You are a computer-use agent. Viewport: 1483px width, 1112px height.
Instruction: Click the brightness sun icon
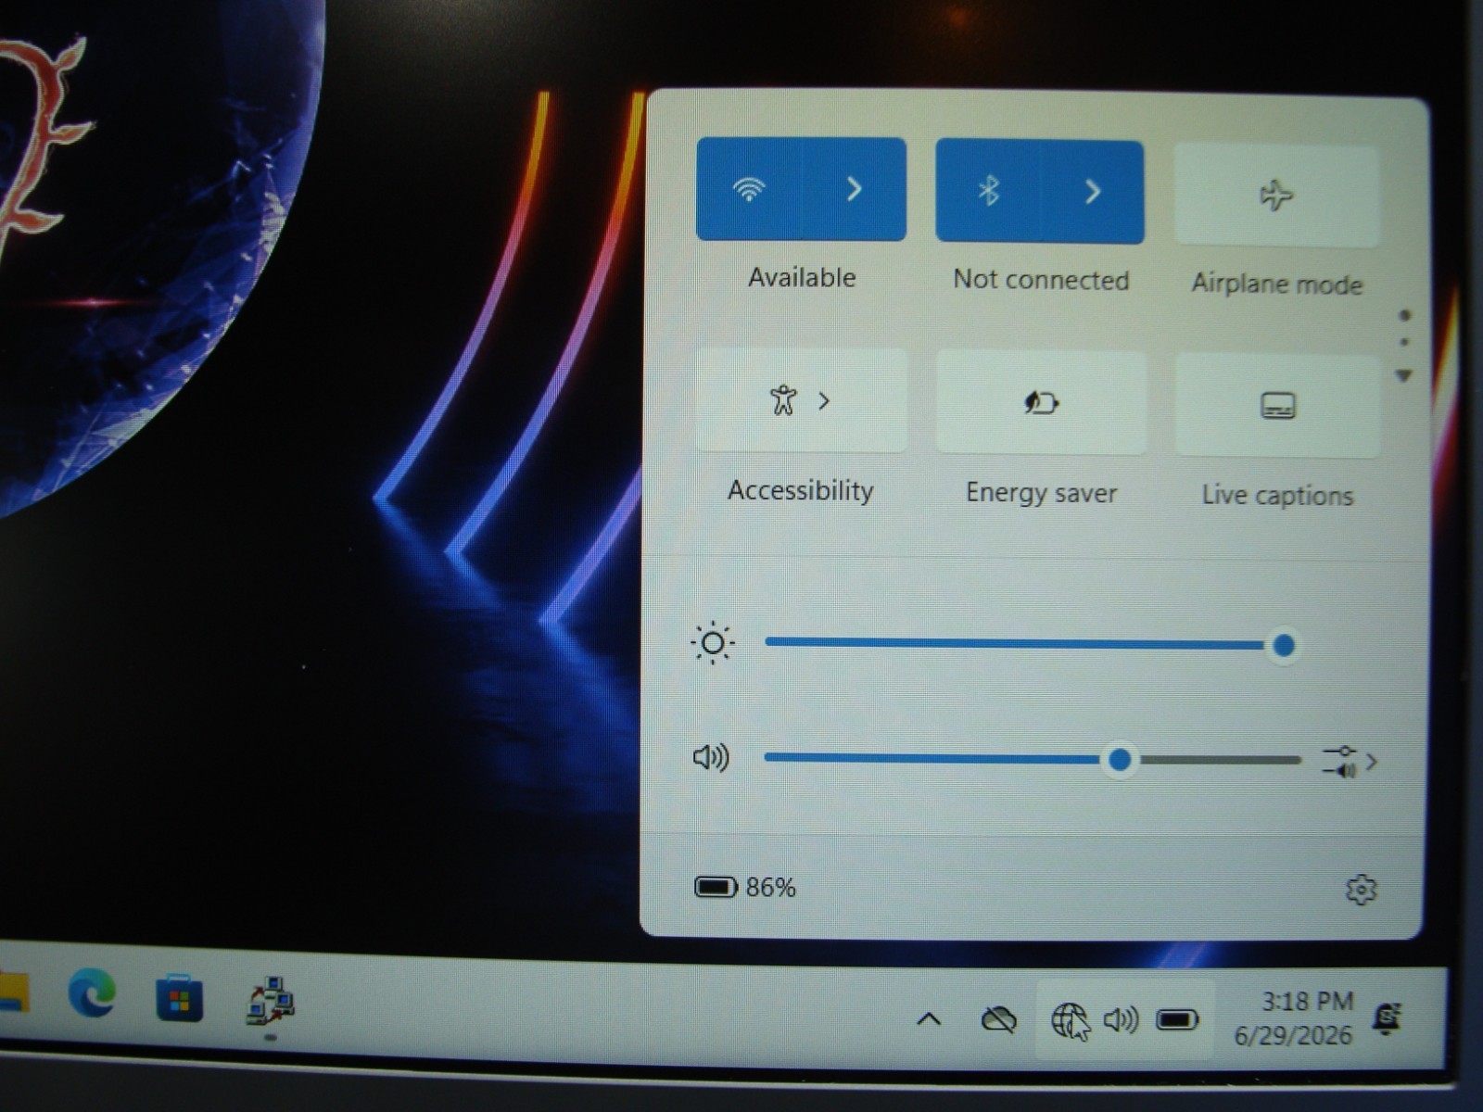point(713,642)
